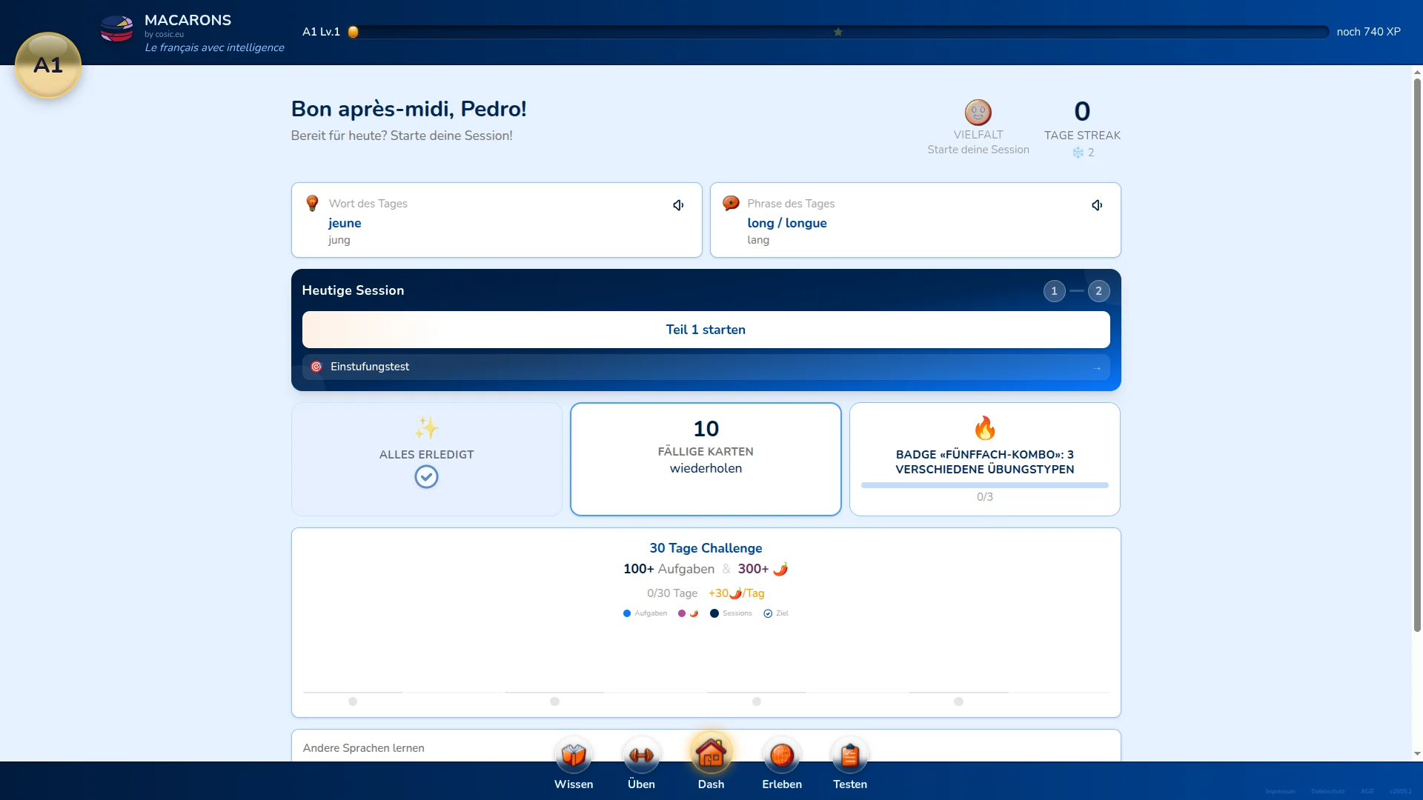1423x800 pixels.
Task: Open Wissen via the book icon
Action: [x=574, y=755]
